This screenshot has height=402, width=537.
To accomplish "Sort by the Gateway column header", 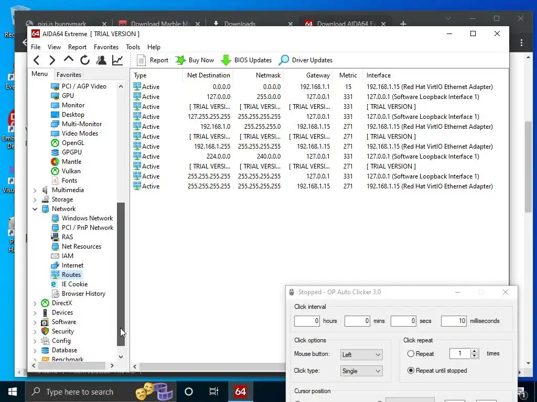I will 308,75.
